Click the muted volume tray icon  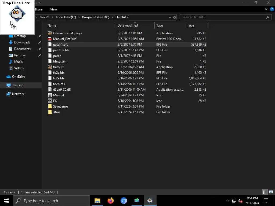240,201
